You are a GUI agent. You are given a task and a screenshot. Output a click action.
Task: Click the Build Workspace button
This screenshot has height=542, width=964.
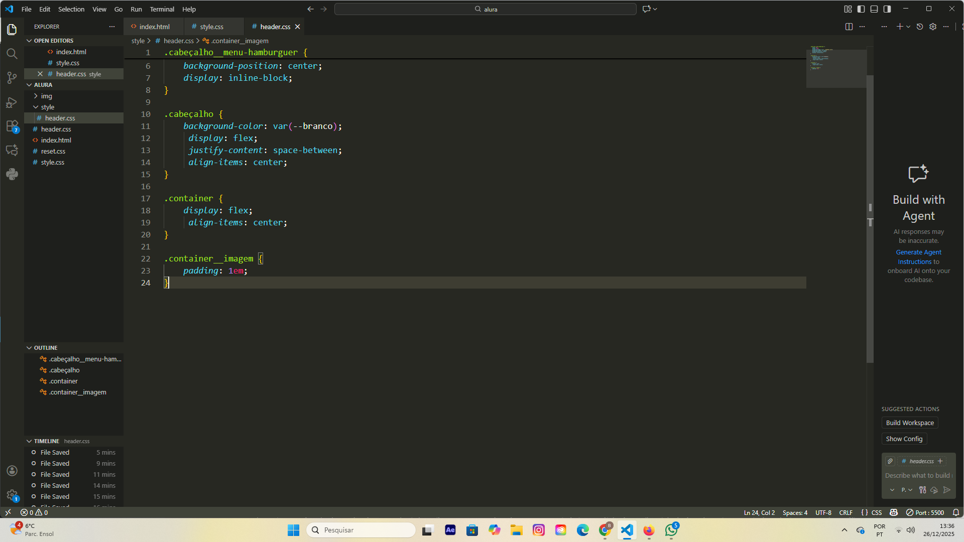909,423
